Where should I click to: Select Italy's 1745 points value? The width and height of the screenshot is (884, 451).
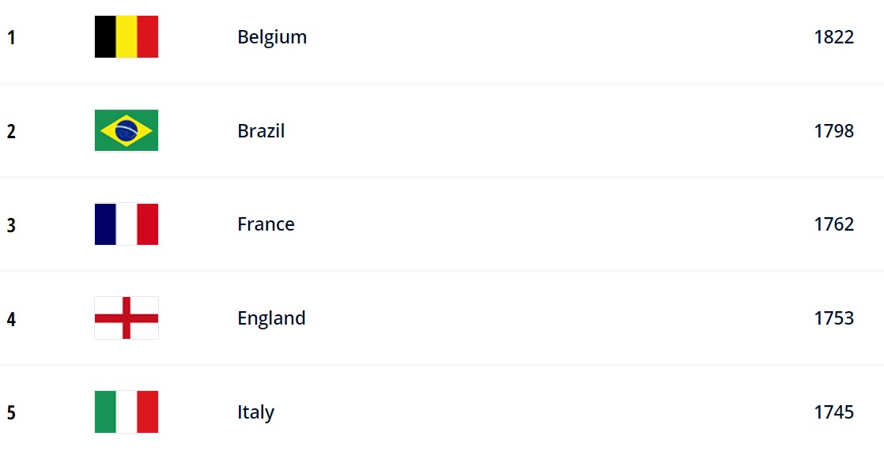(x=834, y=412)
